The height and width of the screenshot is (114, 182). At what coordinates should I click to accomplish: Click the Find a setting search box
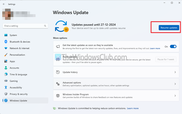point(25,26)
